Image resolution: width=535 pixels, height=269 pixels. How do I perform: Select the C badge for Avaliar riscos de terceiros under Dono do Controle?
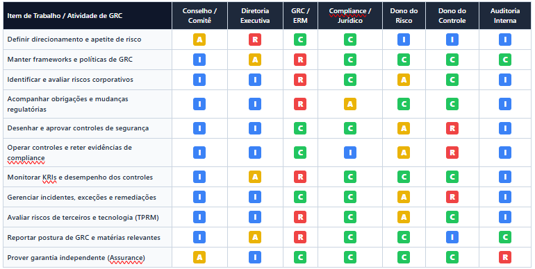(x=452, y=217)
